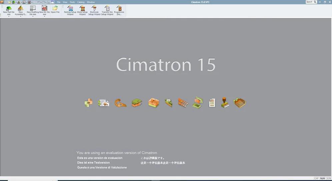Screen dimensions: 332x181
Task: Click the new assembly icon in the title bar quick toolbar
Action: (19, 2)
